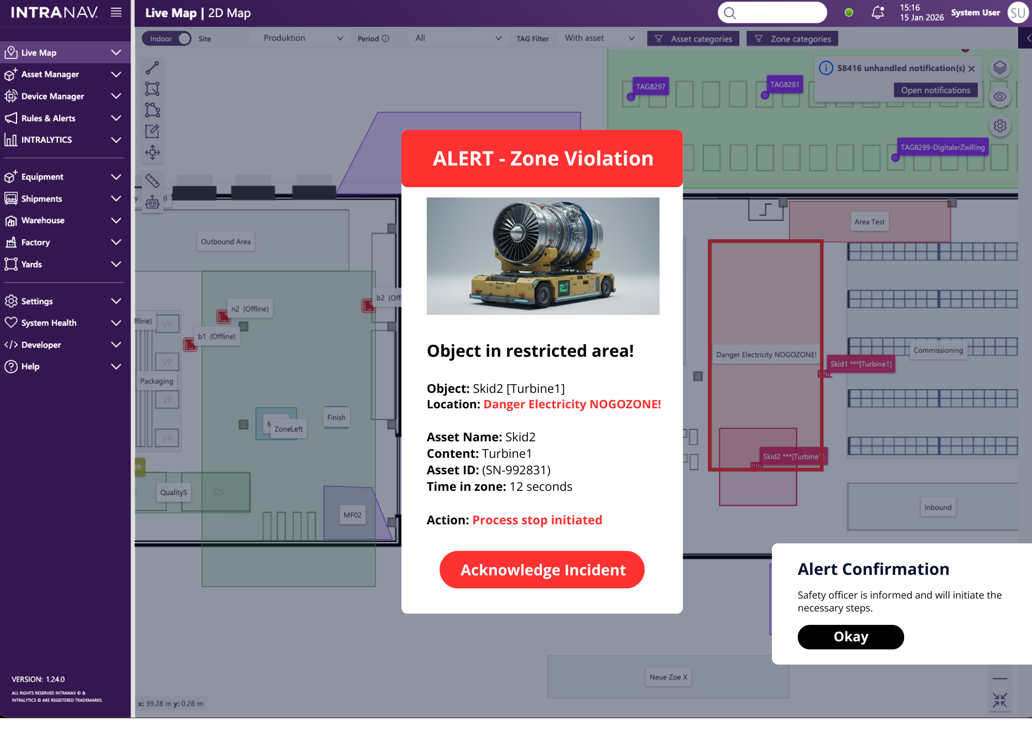The width and height of the screenshot is (1032, 729).
Task: Select the rectangle zone drawing tool
Action: pos(152,89)
